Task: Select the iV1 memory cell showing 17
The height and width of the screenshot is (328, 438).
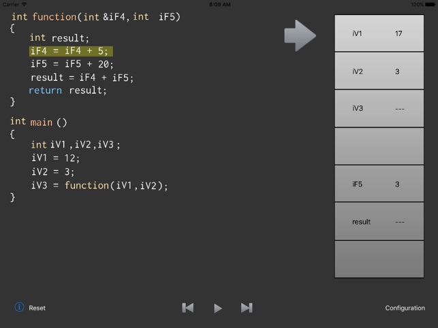Action: coord(379,33)
